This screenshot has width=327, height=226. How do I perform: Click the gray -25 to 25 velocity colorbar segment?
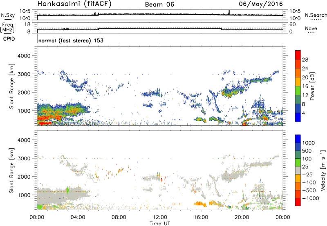298,170
